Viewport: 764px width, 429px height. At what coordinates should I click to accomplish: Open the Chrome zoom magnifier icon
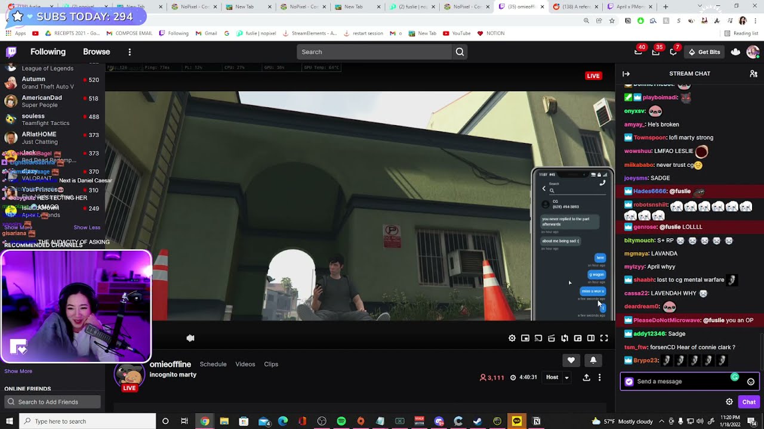coord(587,20)
